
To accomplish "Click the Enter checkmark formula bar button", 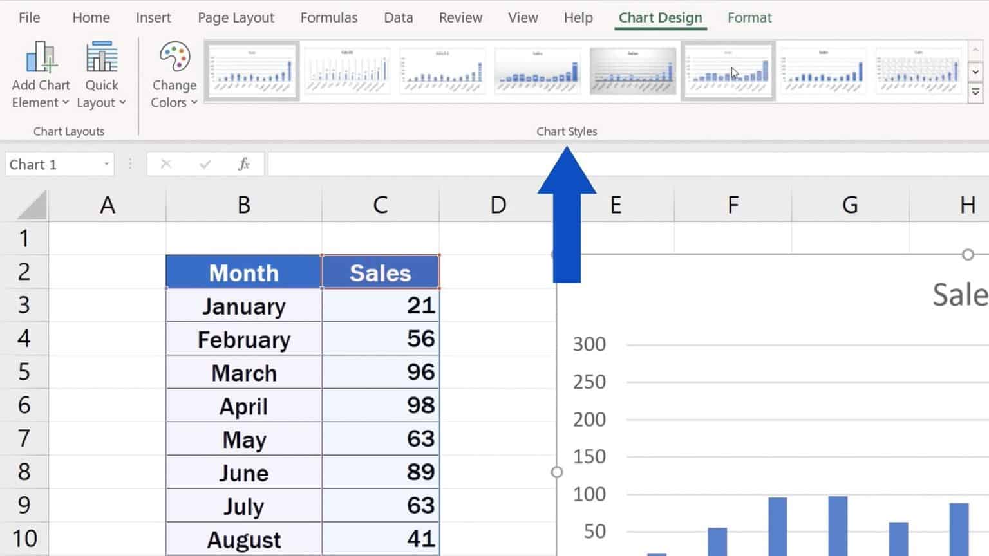I will [205, 164].
